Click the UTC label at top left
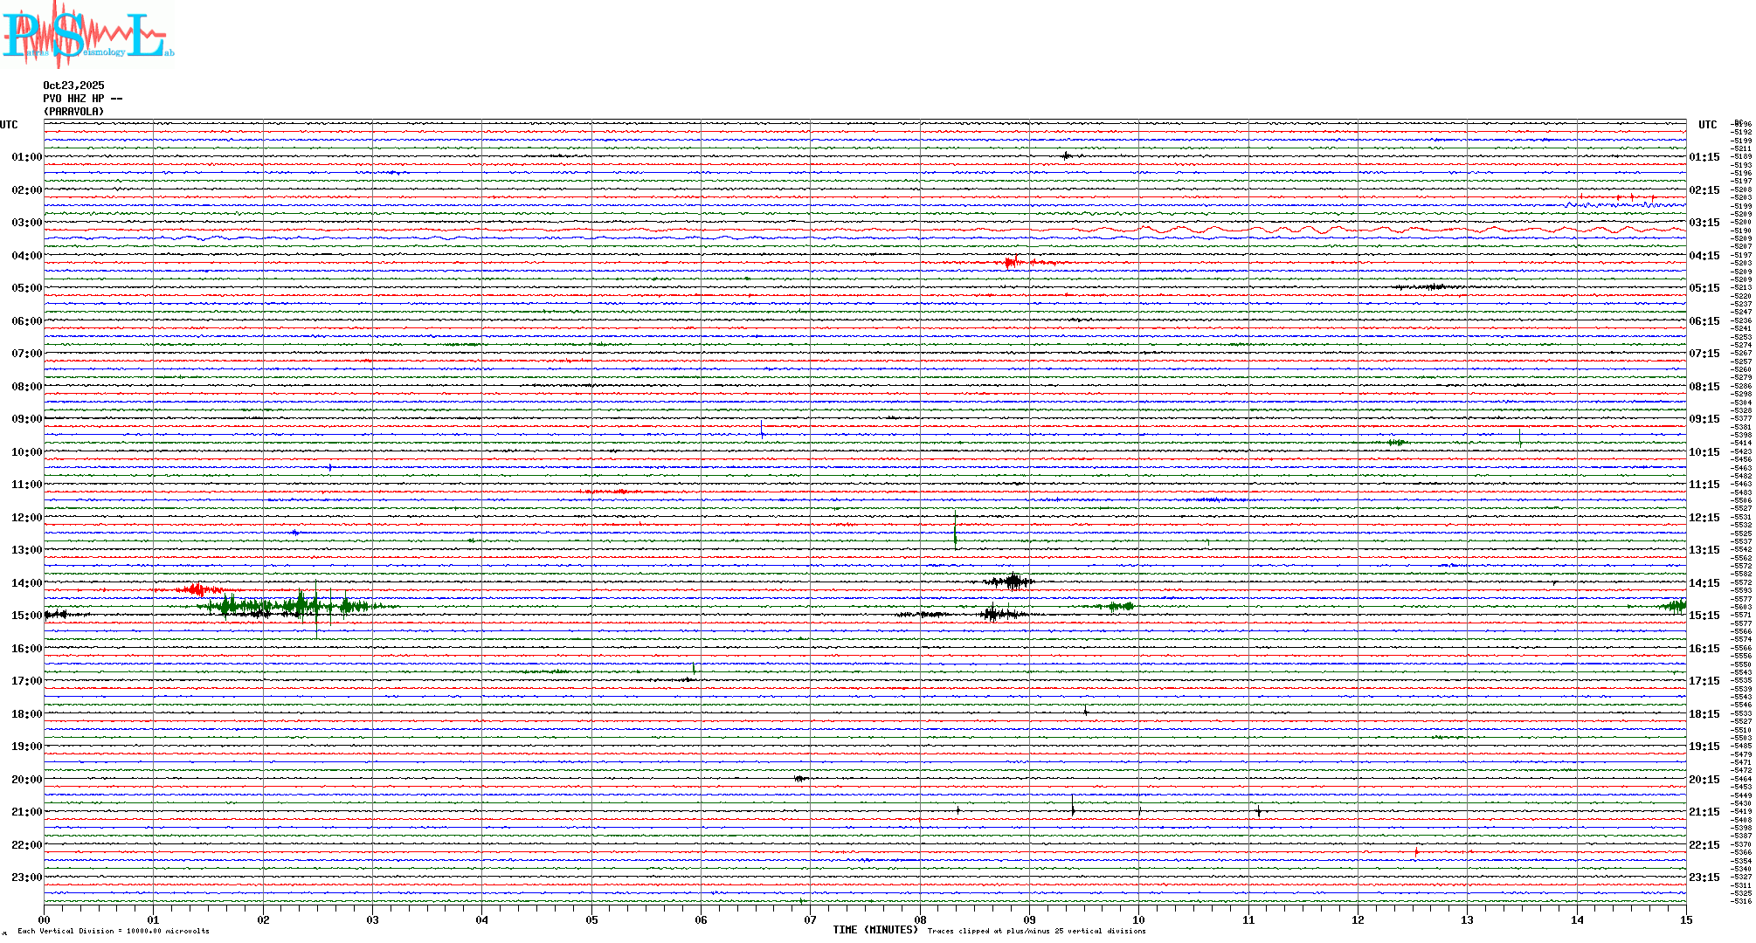1756x943 pixels. click(9, 125)
